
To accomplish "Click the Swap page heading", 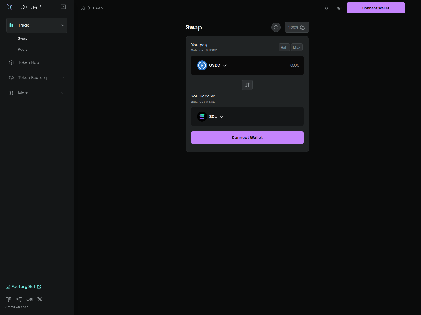I will 194,27.
